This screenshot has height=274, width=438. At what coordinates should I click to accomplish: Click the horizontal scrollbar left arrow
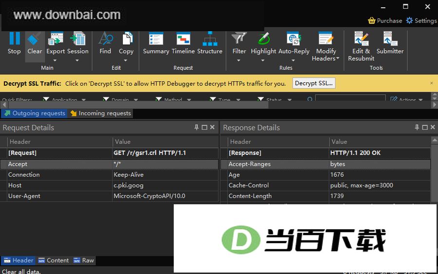click(x=4, y=105)
